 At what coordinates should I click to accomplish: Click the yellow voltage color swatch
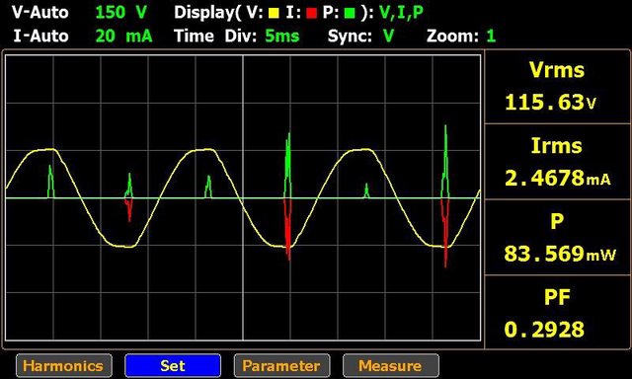[x=274, y=13]
